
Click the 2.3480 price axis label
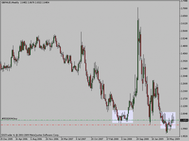[184, 69]
